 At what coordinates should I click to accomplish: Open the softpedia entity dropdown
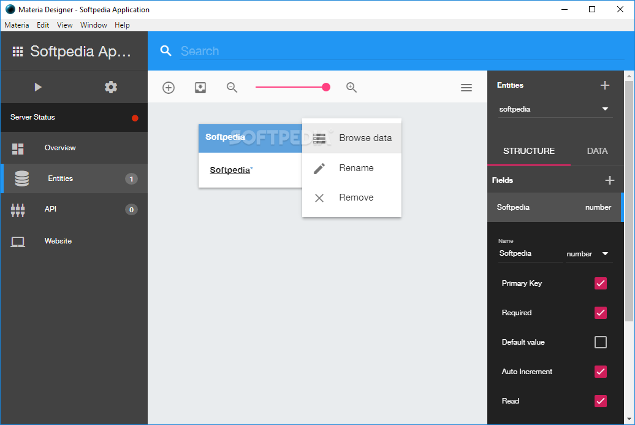coord(555,109)
